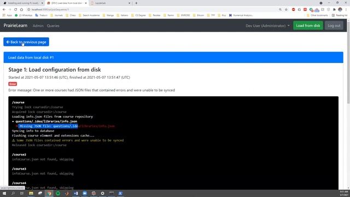This screenshot has height=197, width=350.
Task: Open the Apps bookmarks shortcut
Action: click(x=7, y=15)
